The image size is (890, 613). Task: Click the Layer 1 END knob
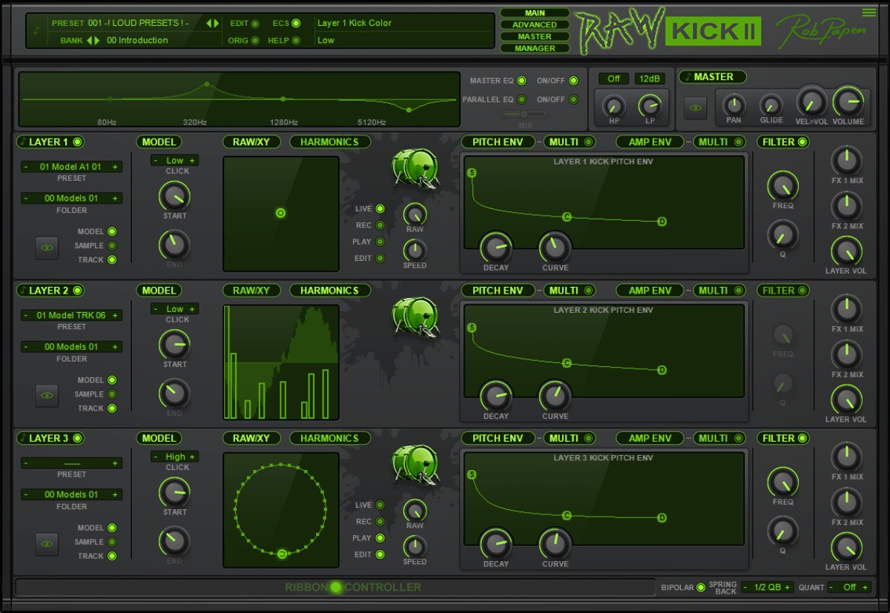click(174, 245)
